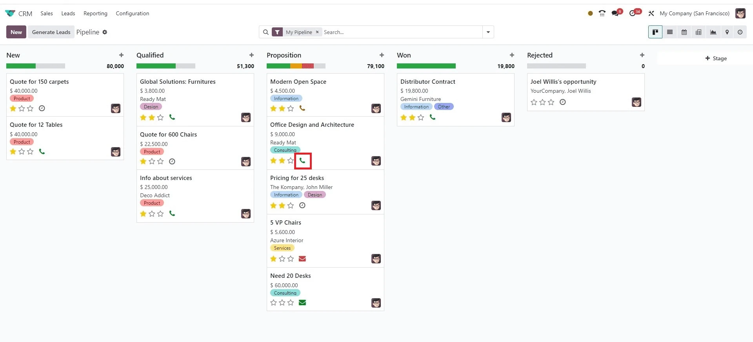Open the Reporting menu

click(x=95, y=13)
